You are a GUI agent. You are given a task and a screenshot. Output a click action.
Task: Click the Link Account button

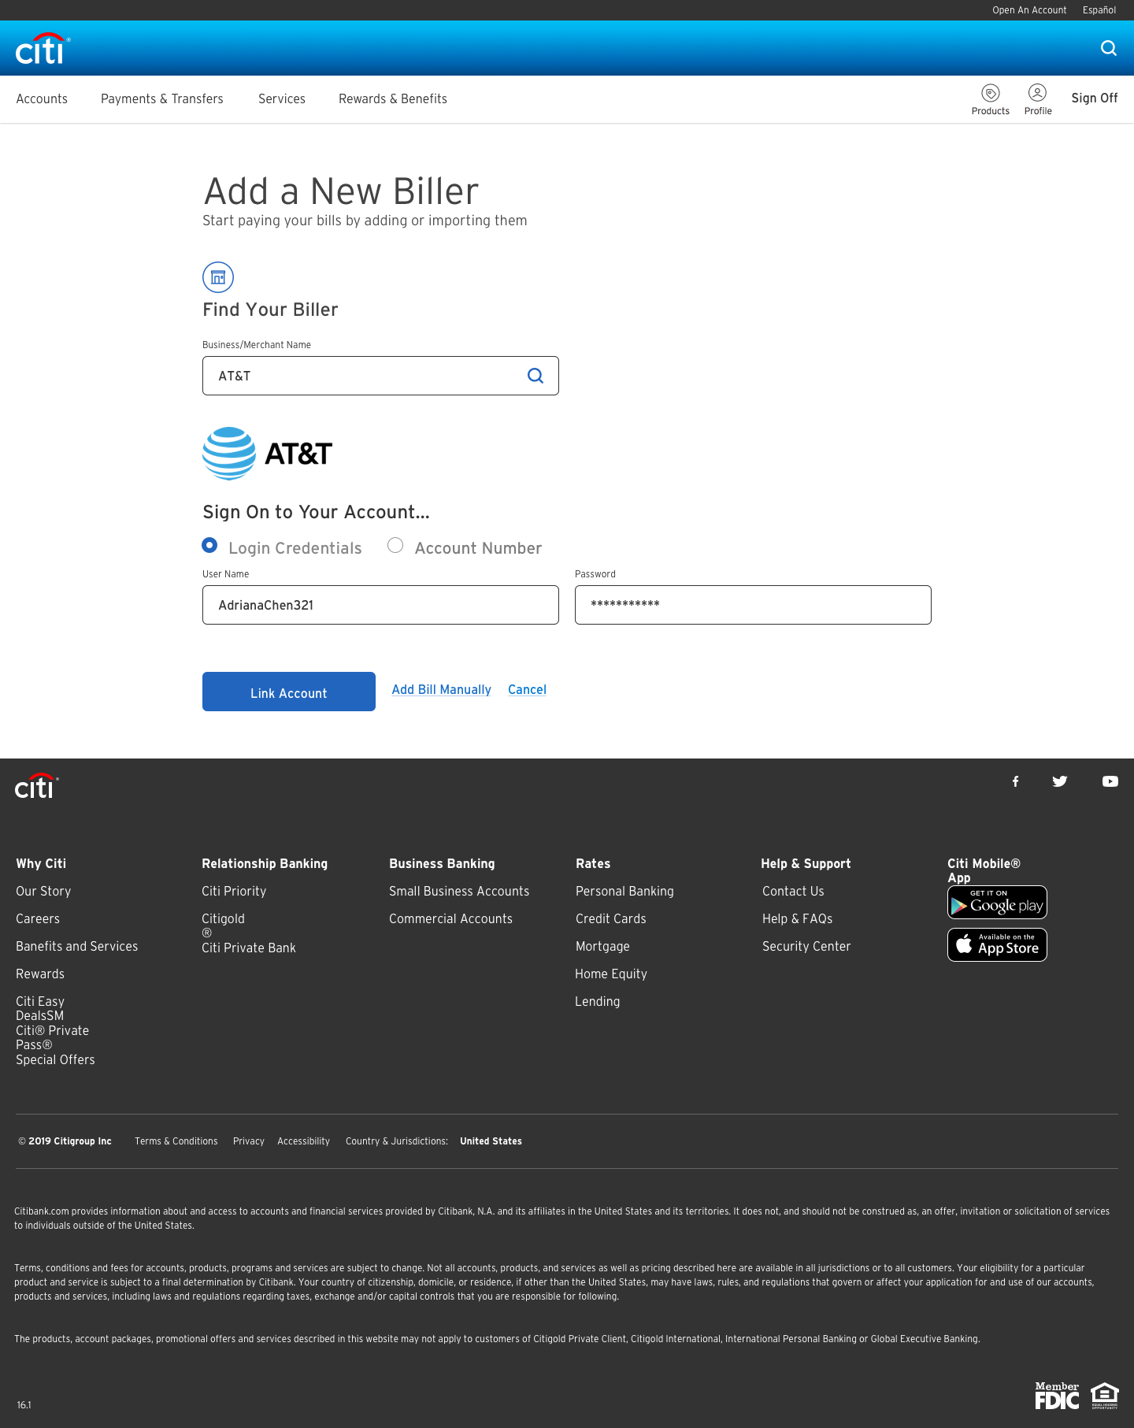coord(289,692)
